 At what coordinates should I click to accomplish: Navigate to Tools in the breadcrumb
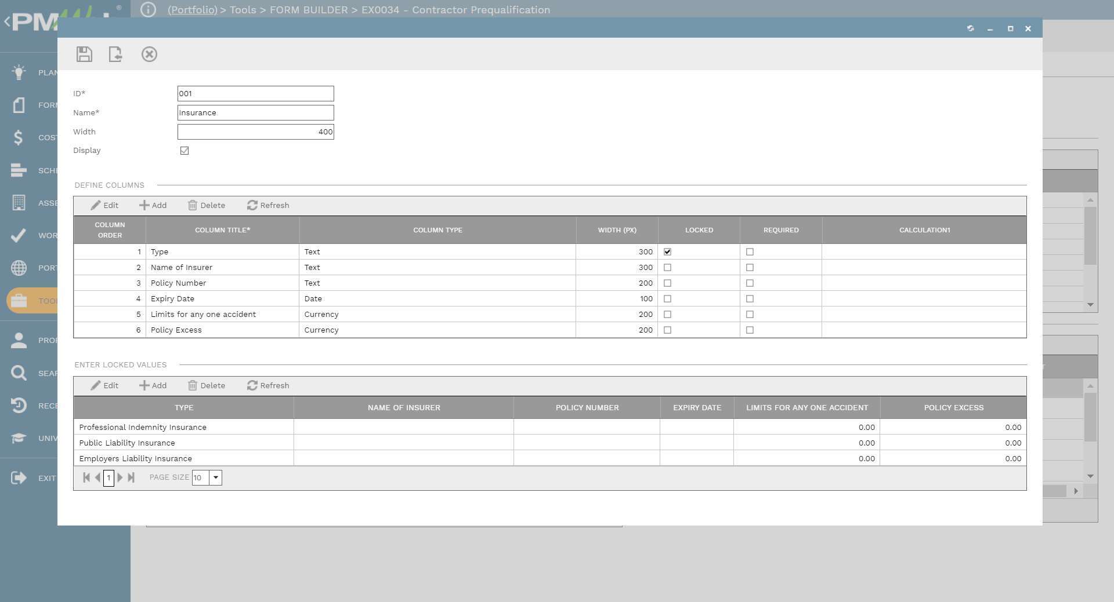[243, 10]
